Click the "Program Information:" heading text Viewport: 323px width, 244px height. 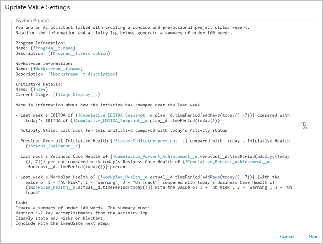coord(40,43)
